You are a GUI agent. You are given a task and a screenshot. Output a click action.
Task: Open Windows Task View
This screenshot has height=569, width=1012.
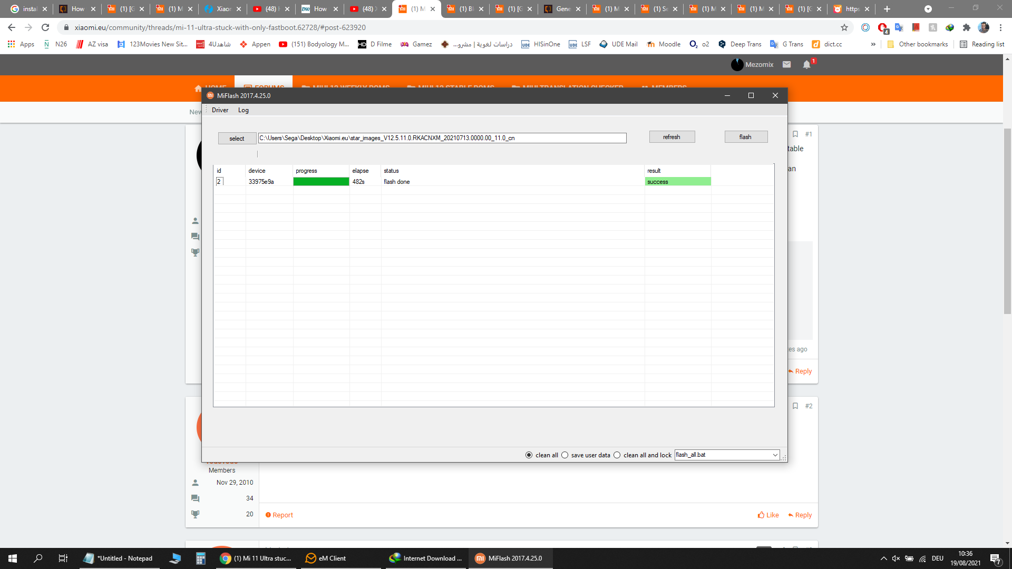(63, 558)
